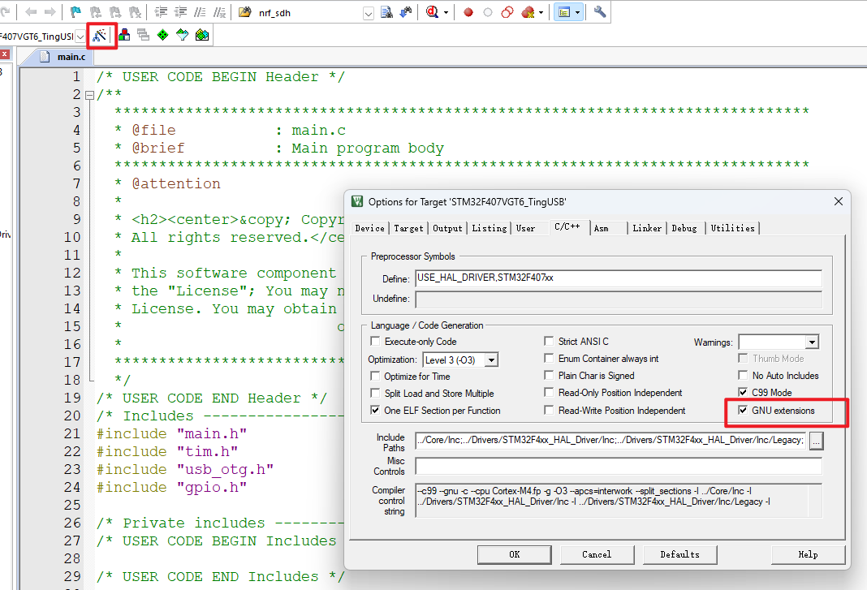The image size is (867, 590).
Task: Uncomment selection toolbar icon
Action: [x=219, y=11]
